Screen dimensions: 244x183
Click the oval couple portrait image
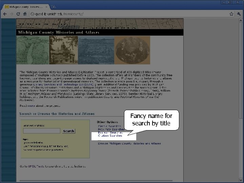[132, 50]
